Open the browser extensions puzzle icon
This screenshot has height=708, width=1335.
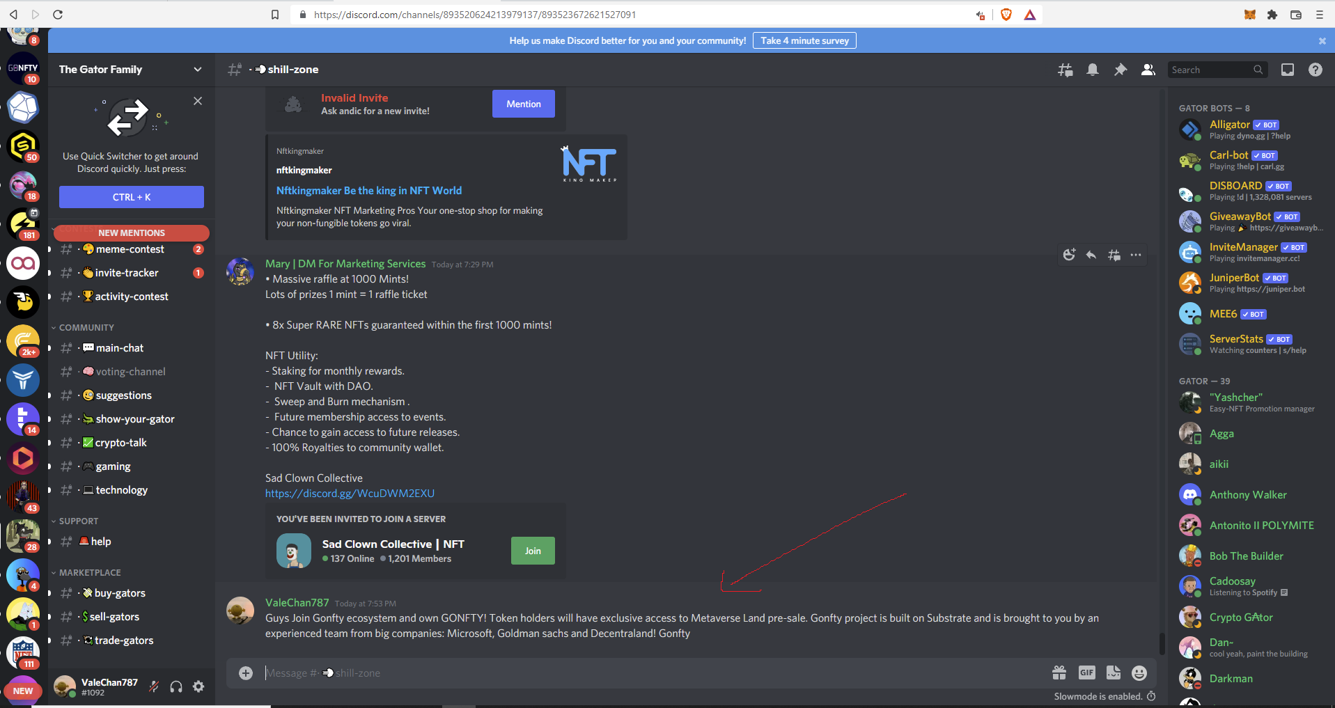pyautogui.click(x=1272, y=15)
